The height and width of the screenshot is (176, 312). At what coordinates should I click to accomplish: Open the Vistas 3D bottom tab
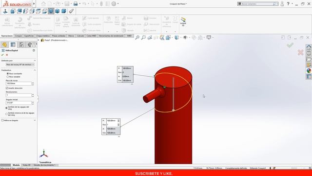click(26, 165)
